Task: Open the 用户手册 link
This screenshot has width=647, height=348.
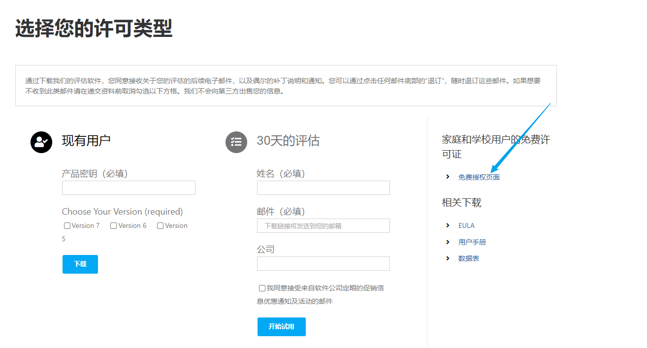Action: [472, 242]
